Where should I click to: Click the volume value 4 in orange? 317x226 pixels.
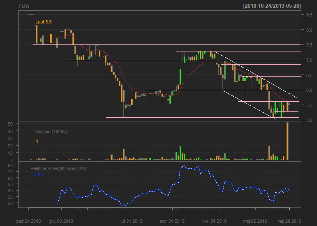37,141
